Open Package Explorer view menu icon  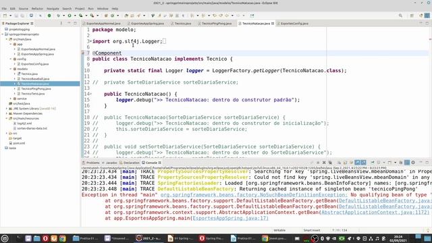(61, 24)
